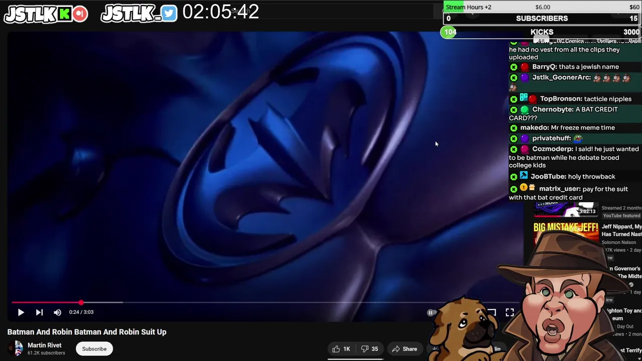Screen dimensions: 642x361
Task: Select the username 'matrix_user' in chat
Action: 560,189
